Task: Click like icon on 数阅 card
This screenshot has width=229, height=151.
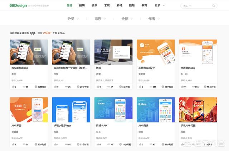Action: (98, 87)
